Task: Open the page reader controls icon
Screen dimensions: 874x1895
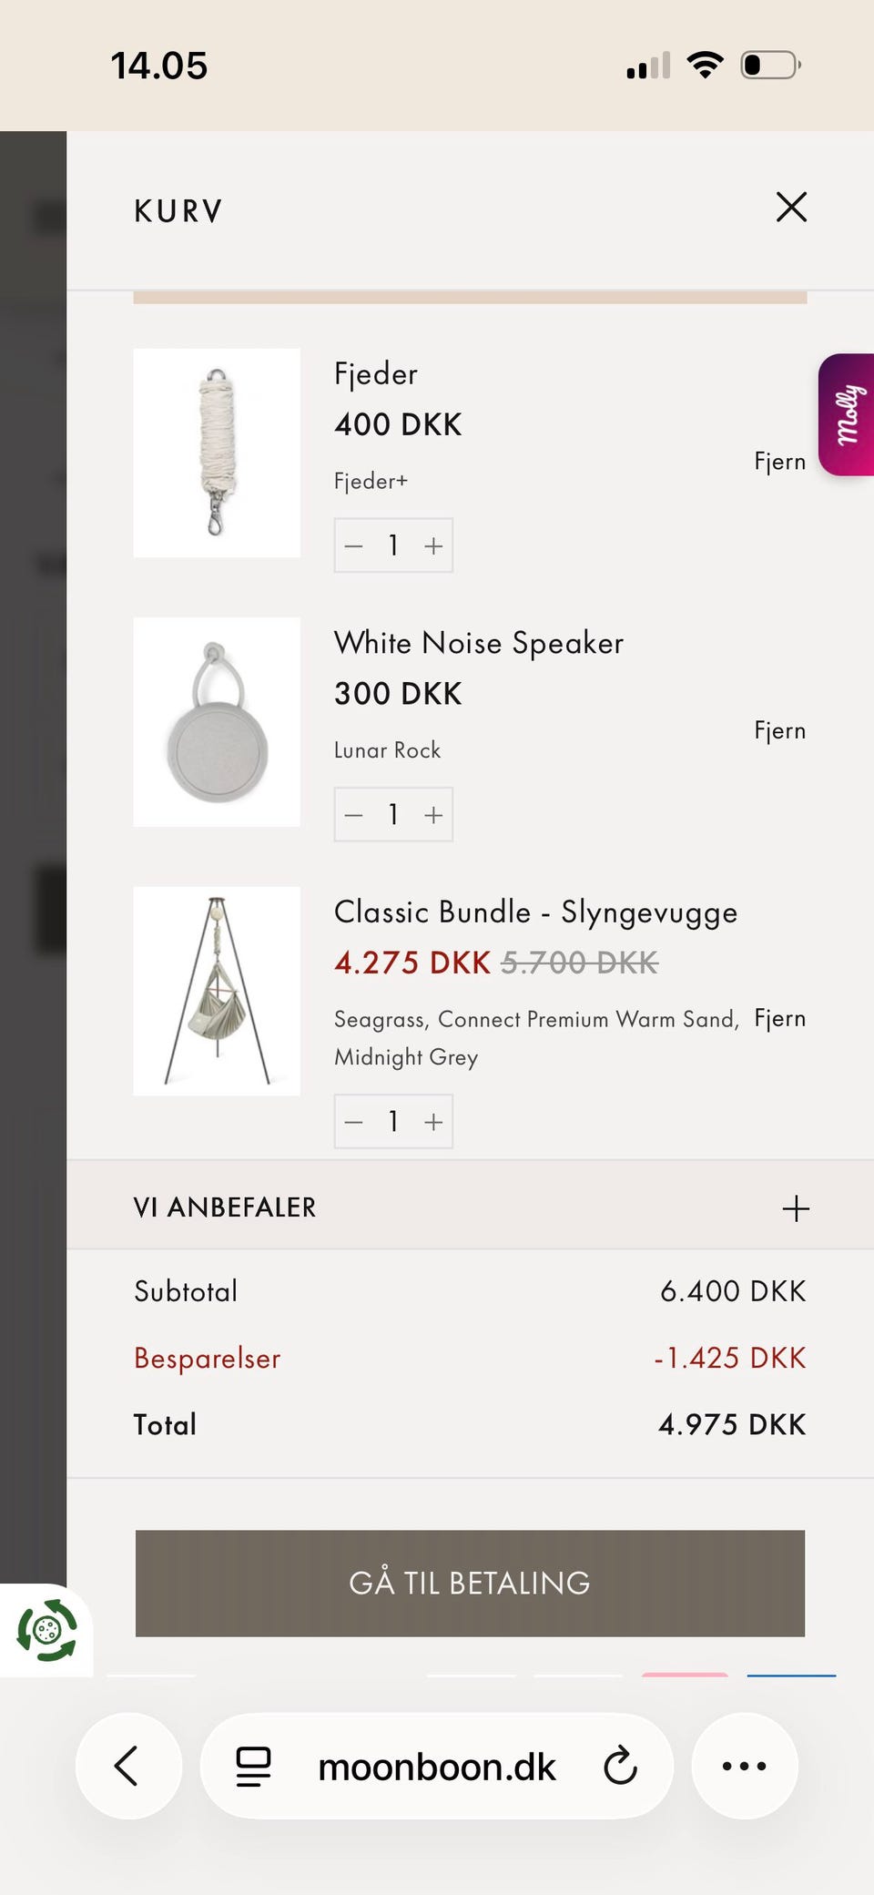Action: pos(251,1765)
